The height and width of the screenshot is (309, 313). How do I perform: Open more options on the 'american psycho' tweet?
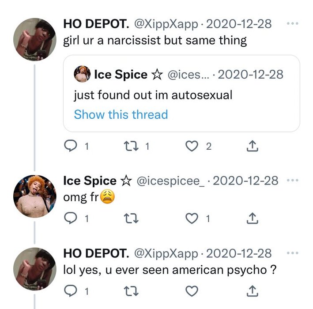pos(292,253)
